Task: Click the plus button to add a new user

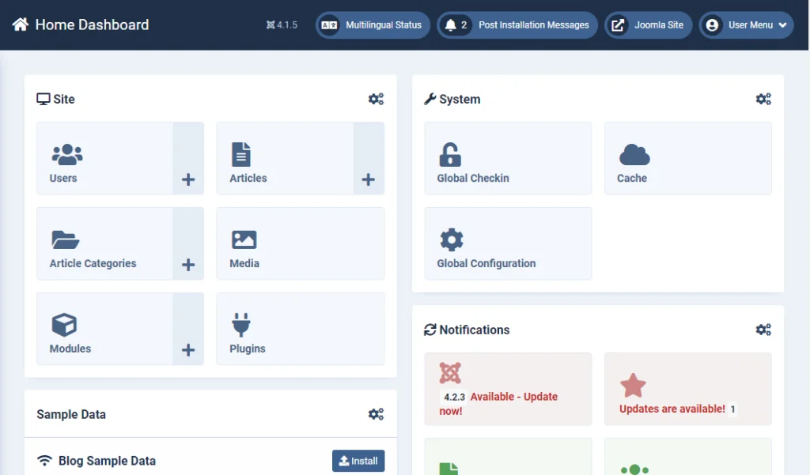Action: click(188, 180)
